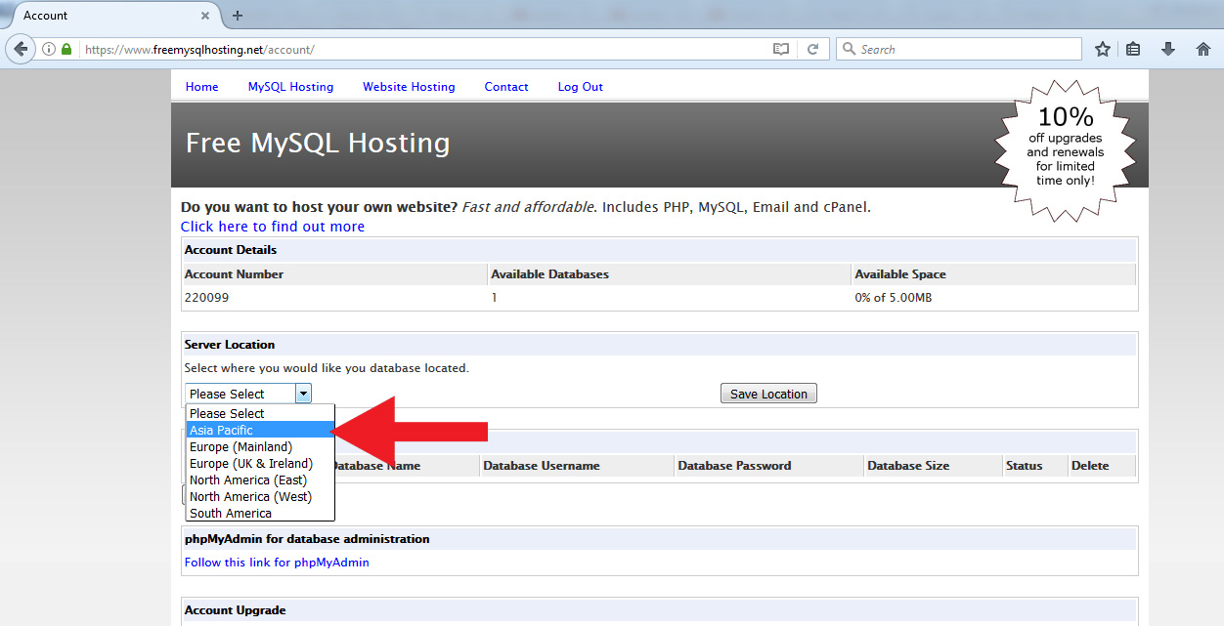Viewport: 1224px width, 626px height.
Task: Click the Database Password column header
Action: pyautogui.click(x=734, y=466)
